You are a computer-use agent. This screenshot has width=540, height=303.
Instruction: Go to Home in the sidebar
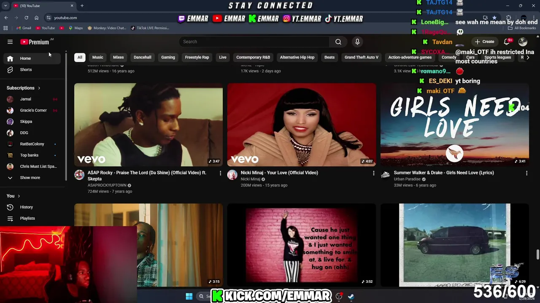click(32, 58)
